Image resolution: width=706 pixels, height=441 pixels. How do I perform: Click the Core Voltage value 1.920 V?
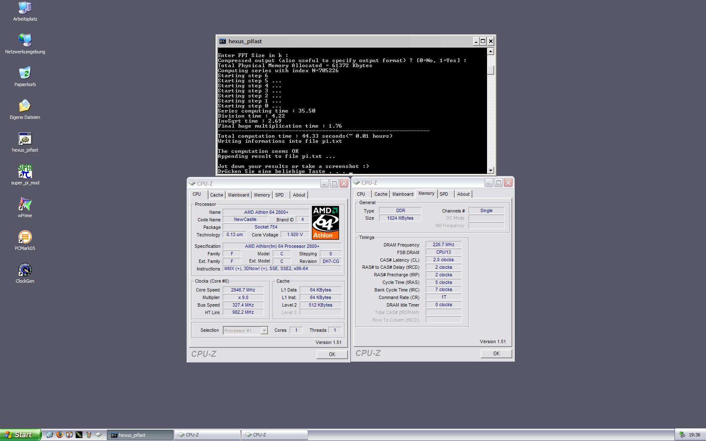[295, 235]
